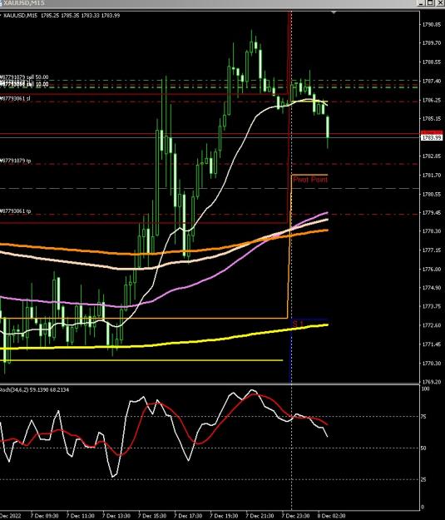The height and width of the screenshot is (520, 445).
Task: Click time axis label 7 Dec 11:30
Action: [x=80, y=516]
